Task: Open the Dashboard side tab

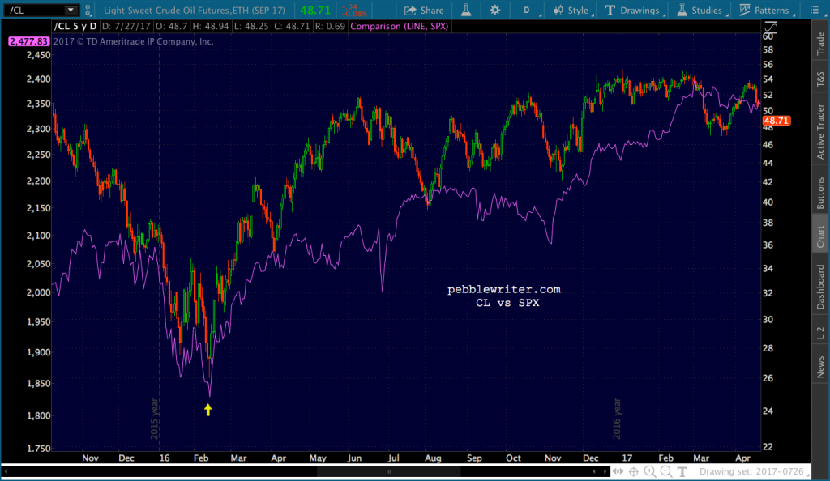Action: tap(820, 287)
